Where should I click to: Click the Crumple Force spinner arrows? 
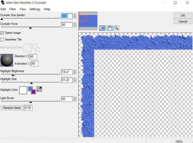pos(75,25)
